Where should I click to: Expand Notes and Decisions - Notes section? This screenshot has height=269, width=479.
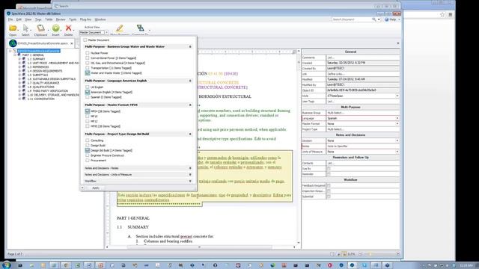(190, 168)
